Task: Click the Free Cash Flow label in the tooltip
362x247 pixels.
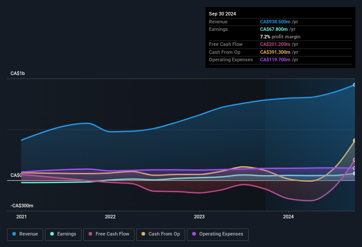Action: 226,44
